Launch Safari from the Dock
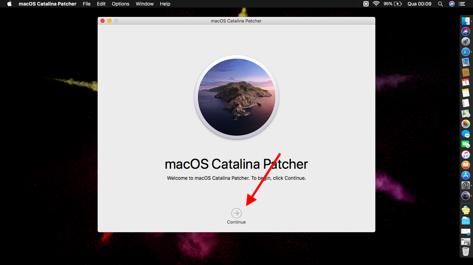Screen dimensions: 473x265 click(x=466, y=52)
